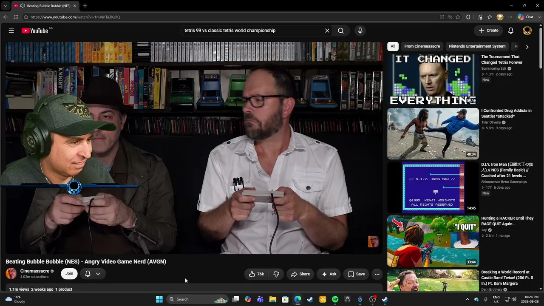This screenshot has width=544, height=306.
Task: Close the Beating Bubble Bobble tab
Action: pyautogui.click(x=75, y=6)
